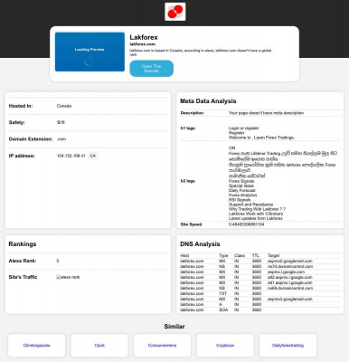Open the similar site link starting with Consum
Screen dimensions: 349x362
pos(162,346)
